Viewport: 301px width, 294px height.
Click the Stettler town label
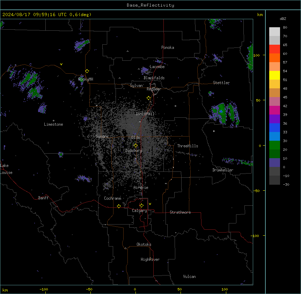[x=221, y=83]
